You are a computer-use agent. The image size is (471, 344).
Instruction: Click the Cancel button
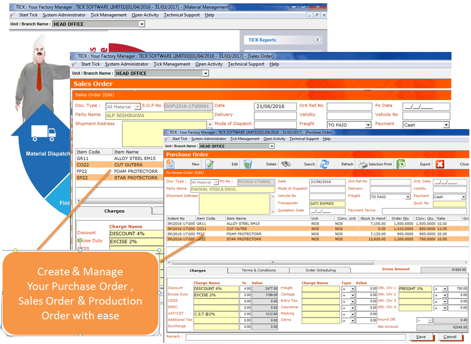coord(450,337)
